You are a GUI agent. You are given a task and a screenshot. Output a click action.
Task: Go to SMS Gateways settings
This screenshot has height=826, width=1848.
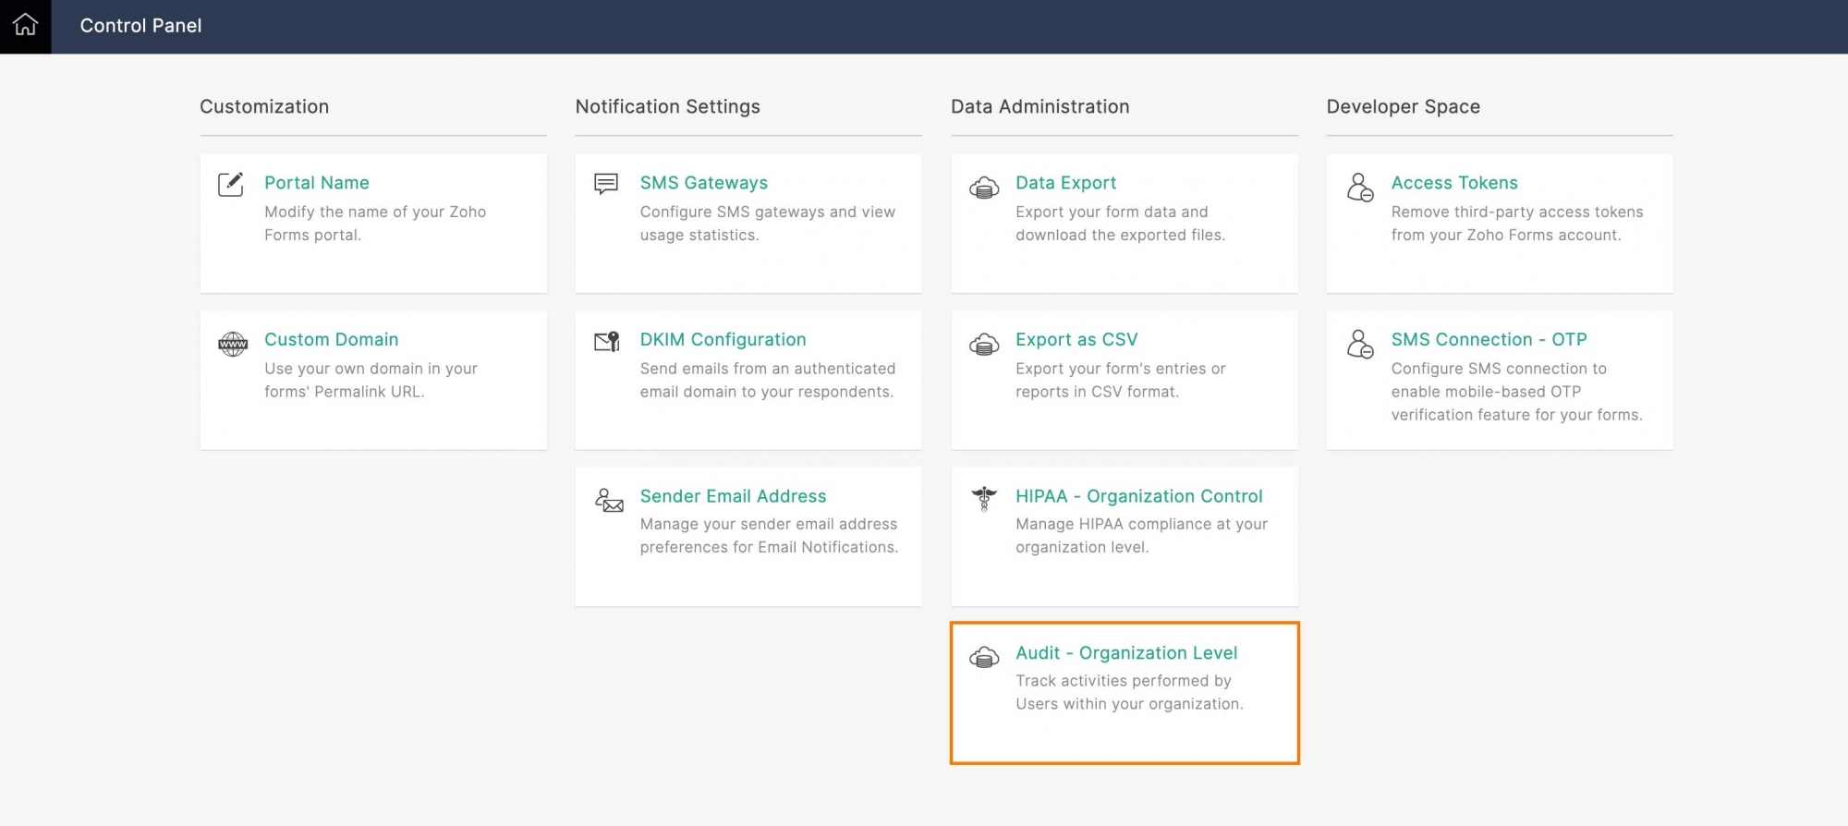pos(703,183)
